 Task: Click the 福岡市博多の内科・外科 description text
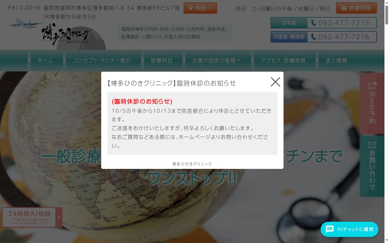[x=174, y=33]
